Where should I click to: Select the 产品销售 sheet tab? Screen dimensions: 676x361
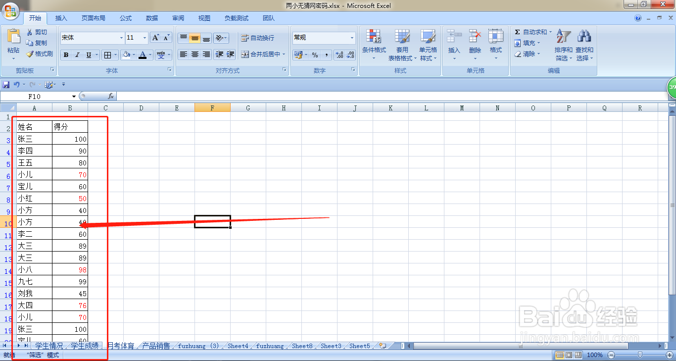pos(156,346)
